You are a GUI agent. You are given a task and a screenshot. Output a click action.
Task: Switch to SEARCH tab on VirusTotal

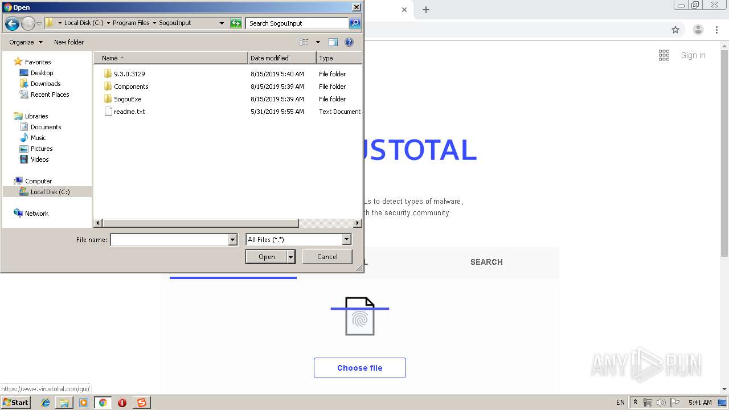[x=486, y=263]
